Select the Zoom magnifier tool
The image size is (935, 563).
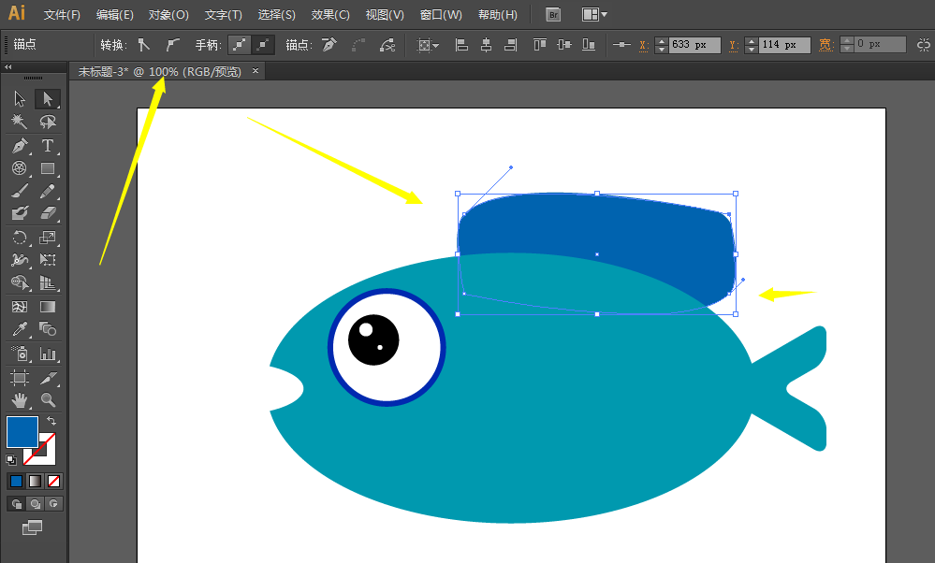pos(48,400)
